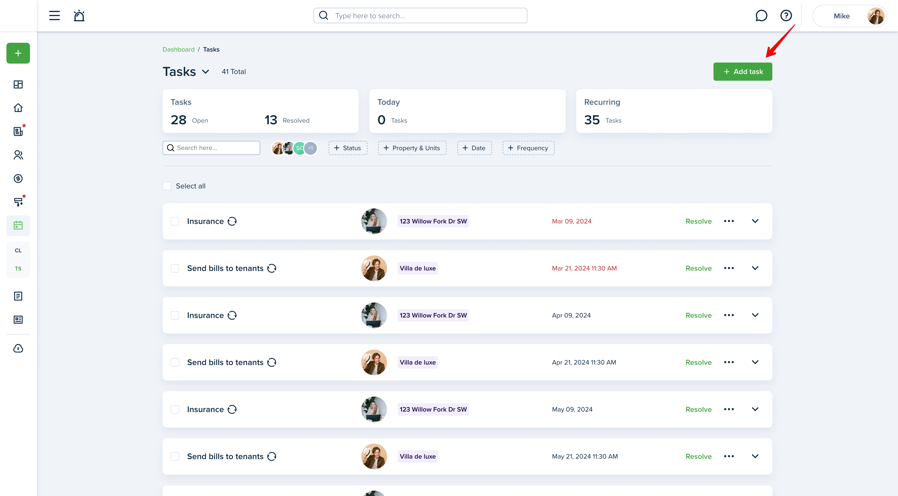
Task: Open the accounting dollar icon in sidebar
Action: (18, 178)
